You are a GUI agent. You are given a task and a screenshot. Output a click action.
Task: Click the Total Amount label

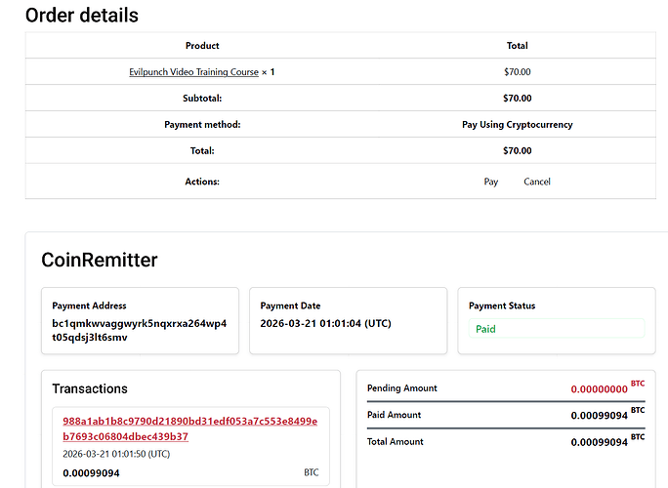[x=396, y=441]
